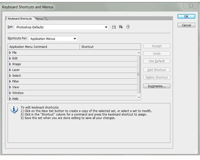Select the Filter row label
Viewport: 200px width, 160px height.
pos(15,81)
